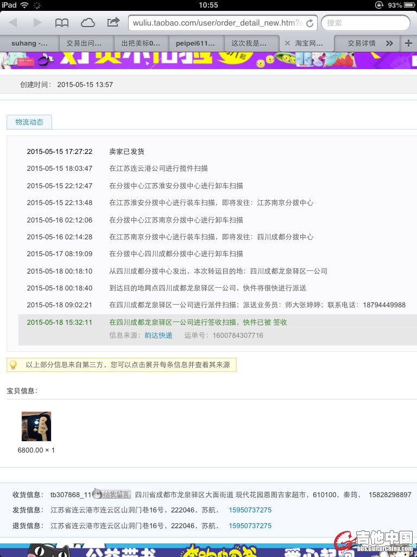Click the 给我留言 message icon

(x=111, y=494)
